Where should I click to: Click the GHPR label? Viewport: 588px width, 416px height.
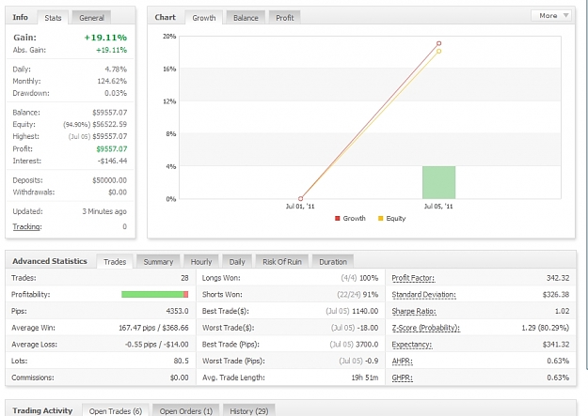[402, 377]
